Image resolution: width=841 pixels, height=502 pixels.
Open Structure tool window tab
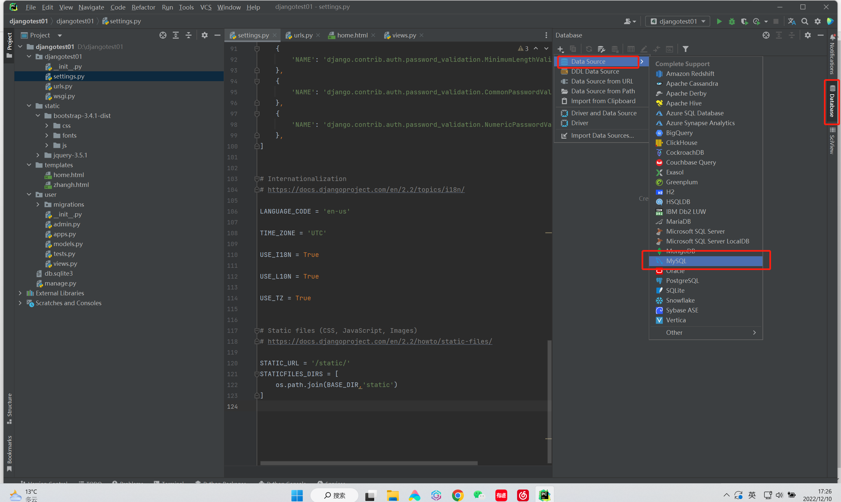(10, 408)
